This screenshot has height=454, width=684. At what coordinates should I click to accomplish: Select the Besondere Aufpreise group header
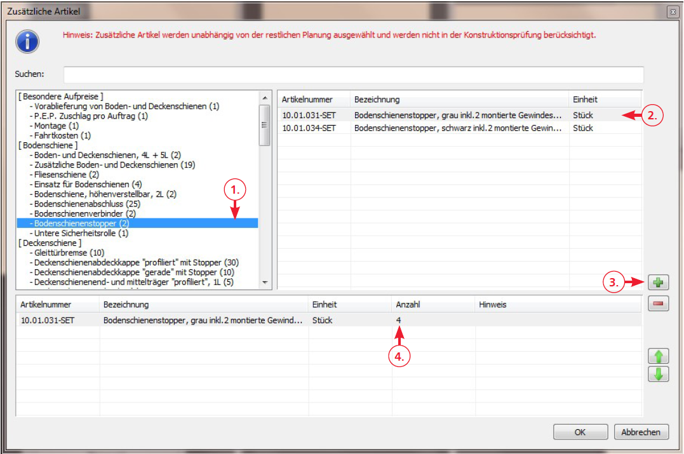[x=60, y=97]
